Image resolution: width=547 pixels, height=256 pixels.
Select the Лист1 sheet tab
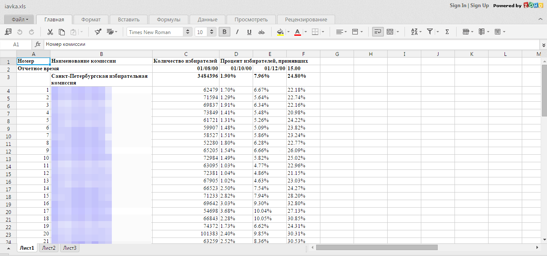[x=27, y=248]
